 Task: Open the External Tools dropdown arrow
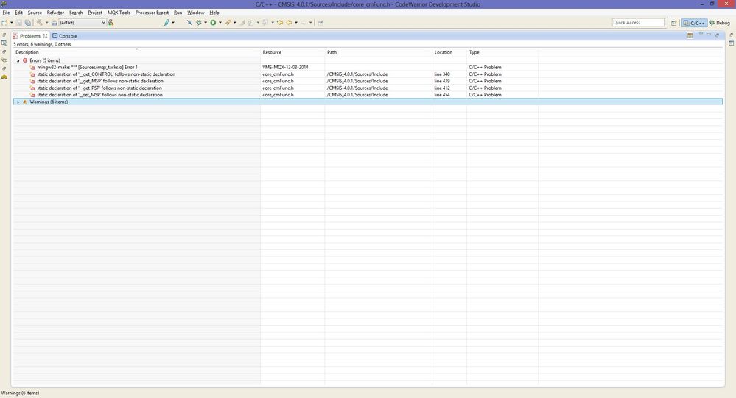[235, 23]
